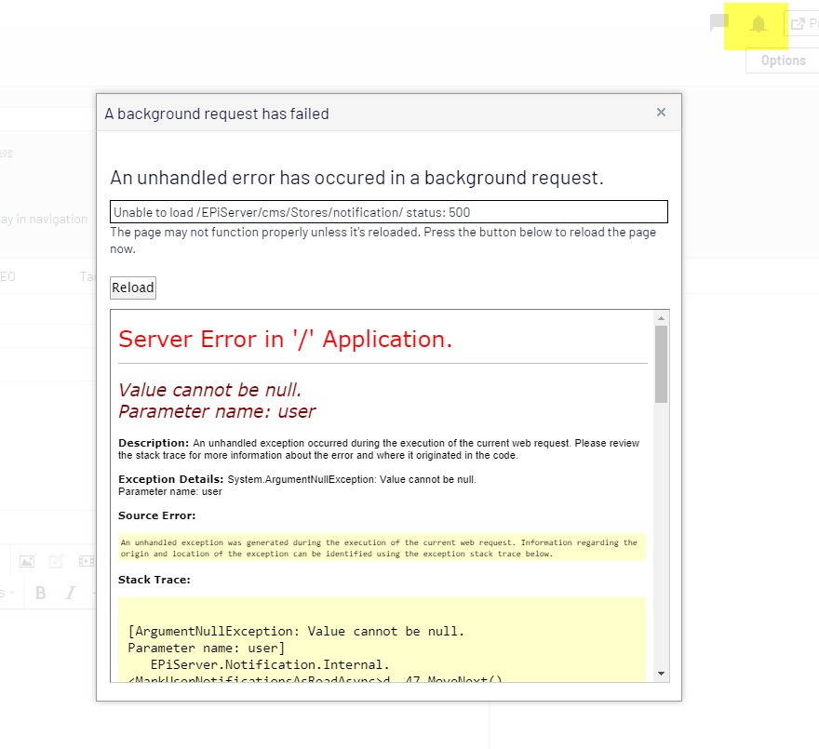Click the error message text field
819x749 pixels.
388,212
